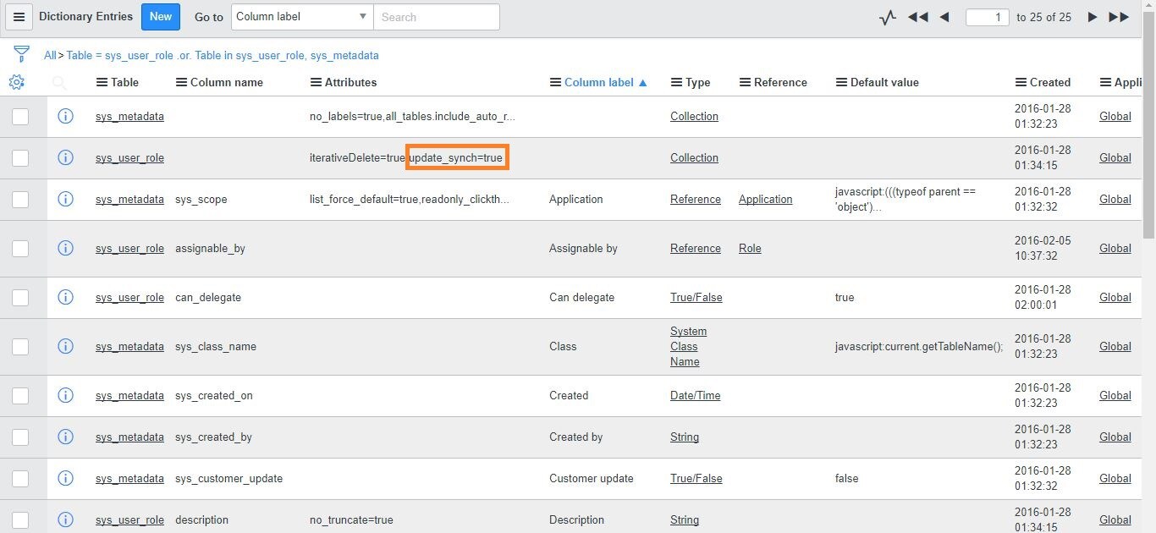The image size is (1156, 533).
Task: Open Default value column options menu
Action: [841, 82]
